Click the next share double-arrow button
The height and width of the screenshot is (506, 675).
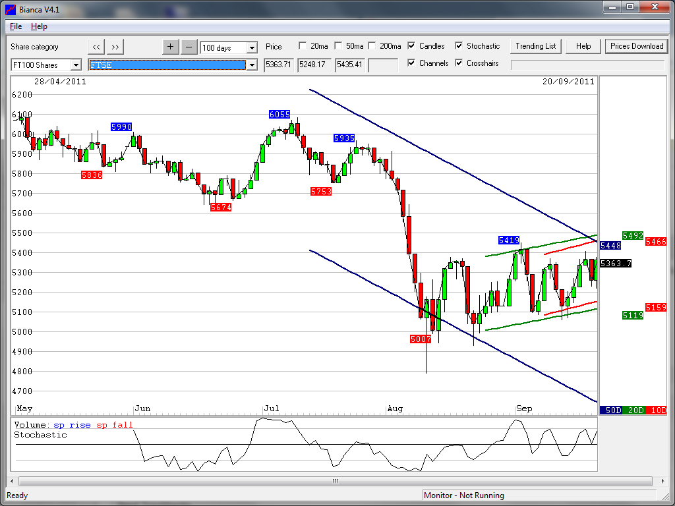[115, 47]
